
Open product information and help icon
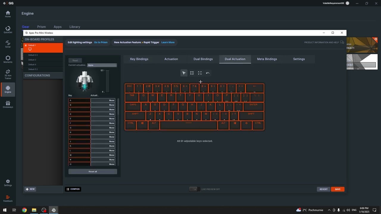(x=342, y=42)
